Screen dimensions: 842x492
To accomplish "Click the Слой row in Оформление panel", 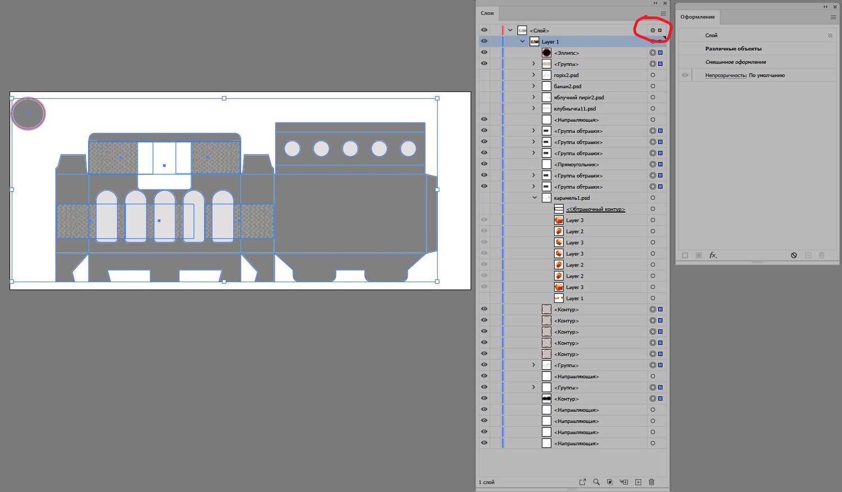I will click(757, 35).
